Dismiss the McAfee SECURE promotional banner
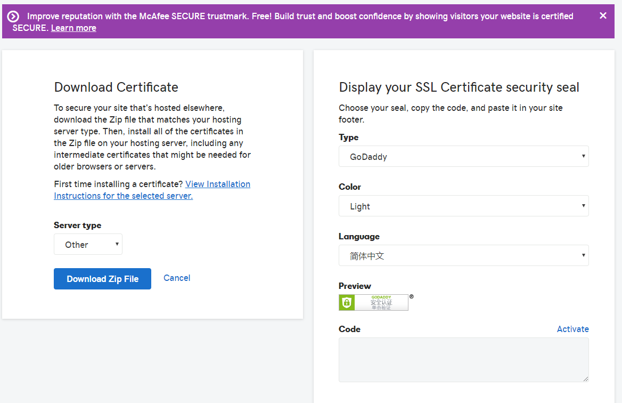This screenshot has height=403, width=622. (x=603, y=15)
